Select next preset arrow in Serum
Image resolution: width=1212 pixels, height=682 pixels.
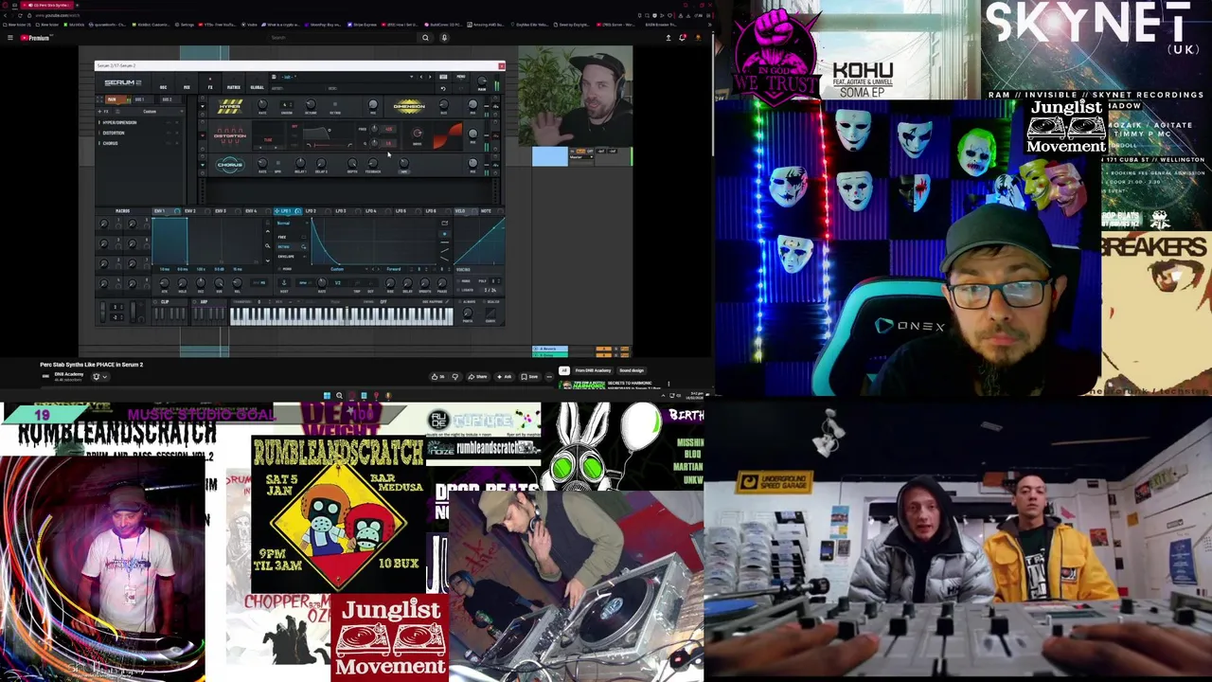click(x=430, y=77)
